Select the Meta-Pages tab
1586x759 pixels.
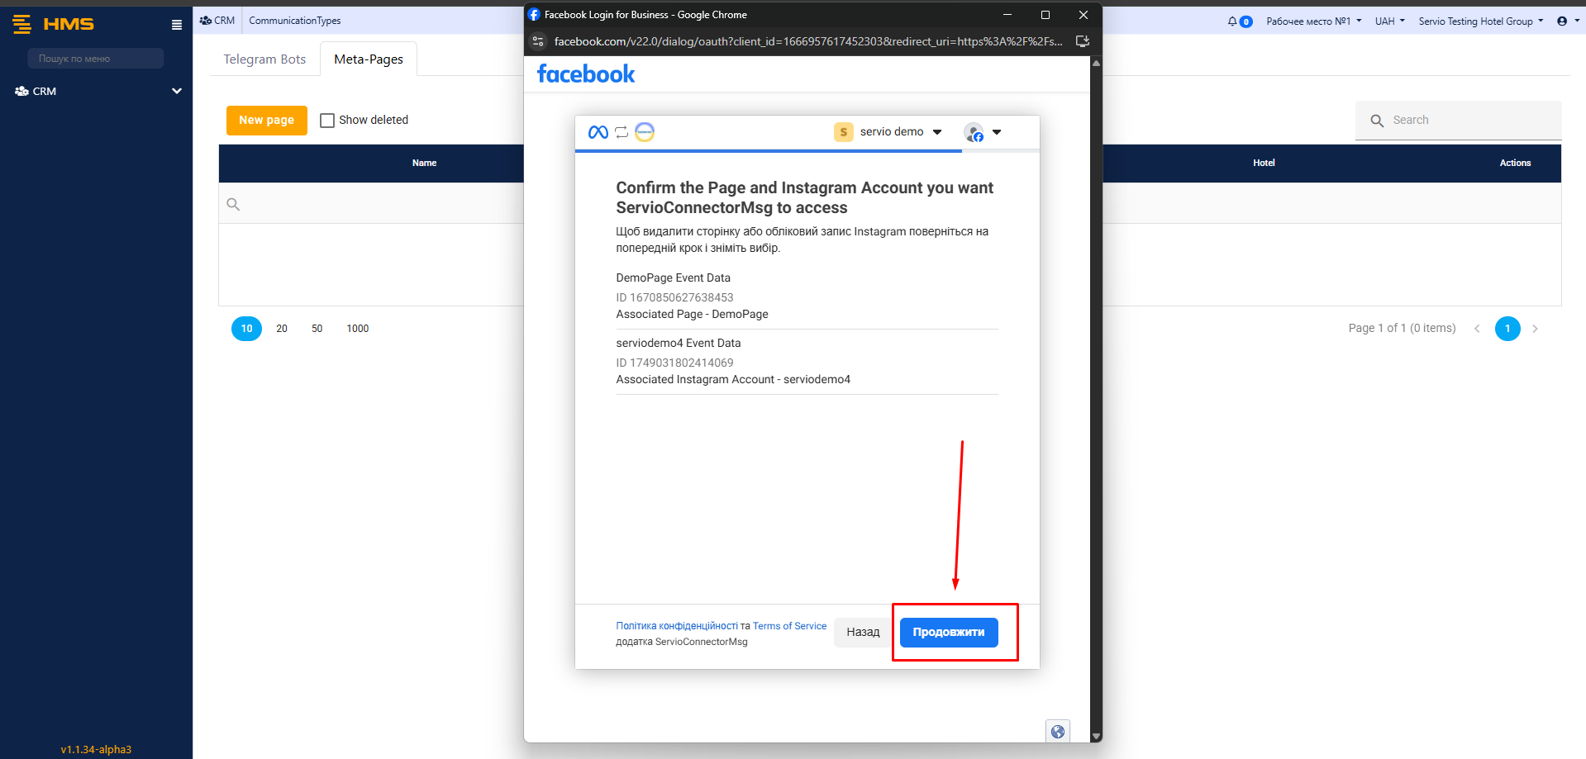click(369, 59)
